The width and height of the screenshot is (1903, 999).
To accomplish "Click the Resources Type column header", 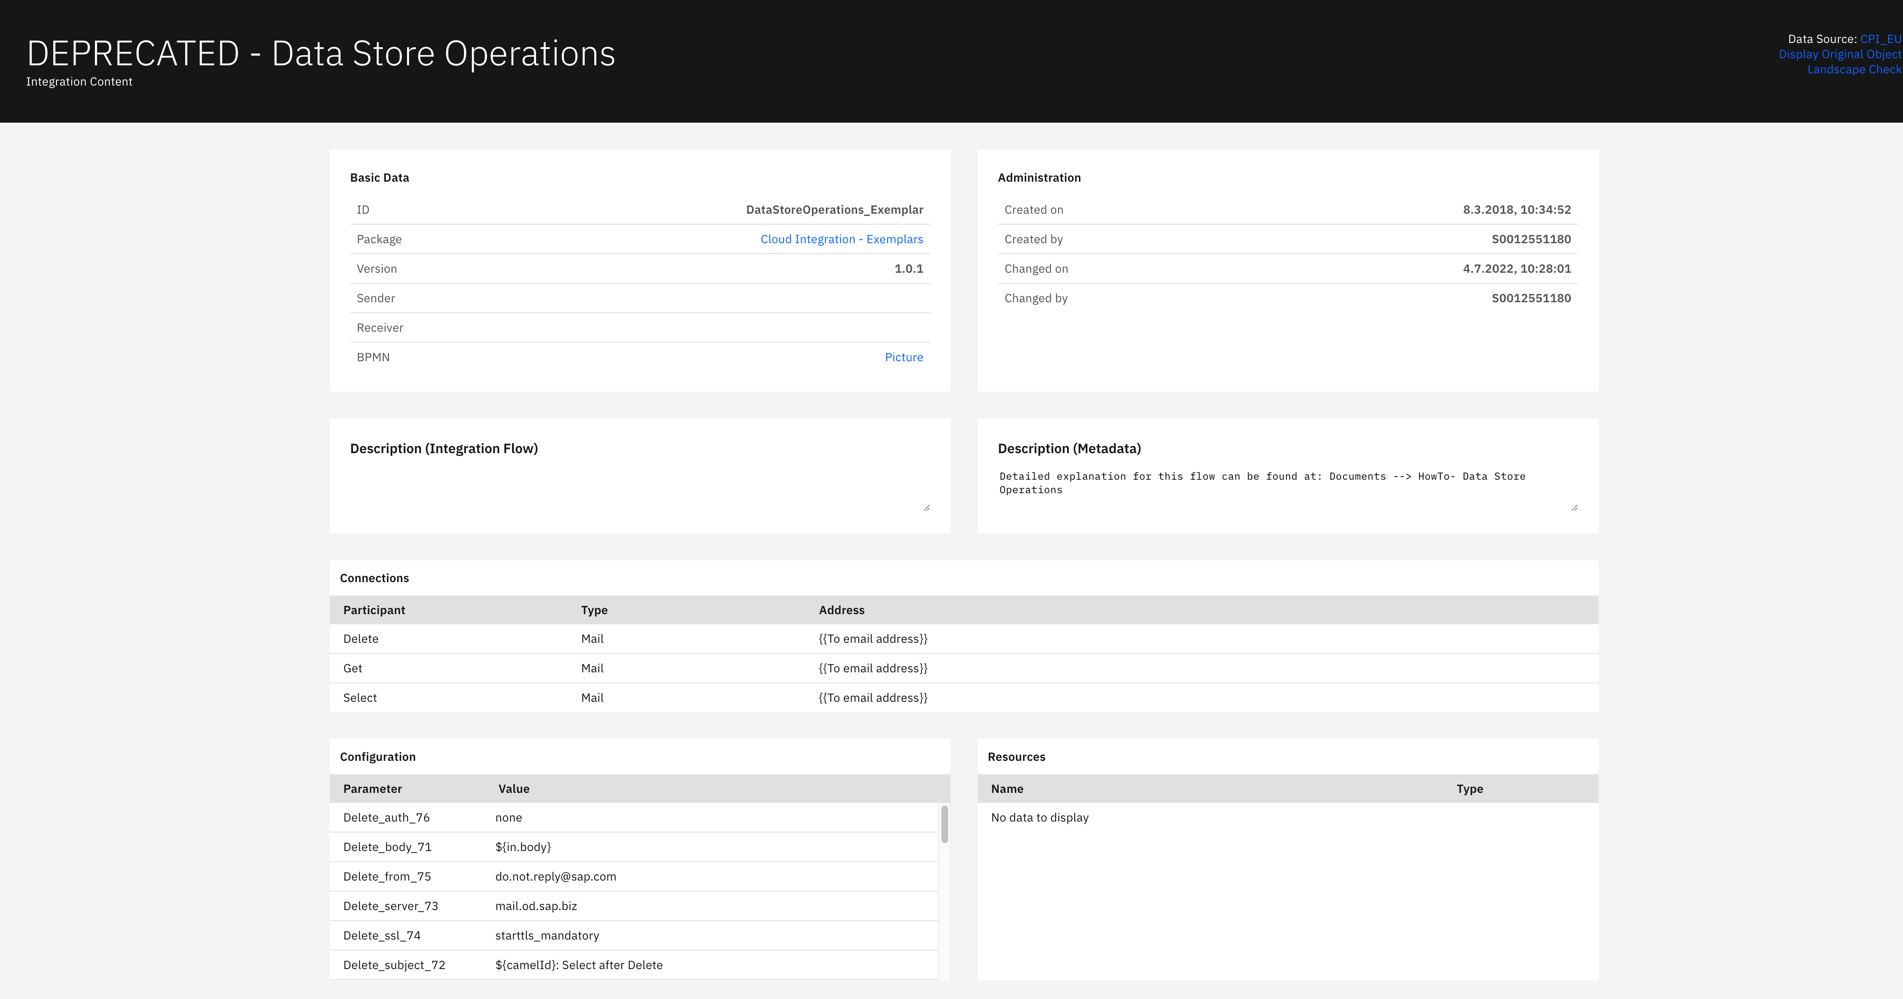I will 1469,789.
